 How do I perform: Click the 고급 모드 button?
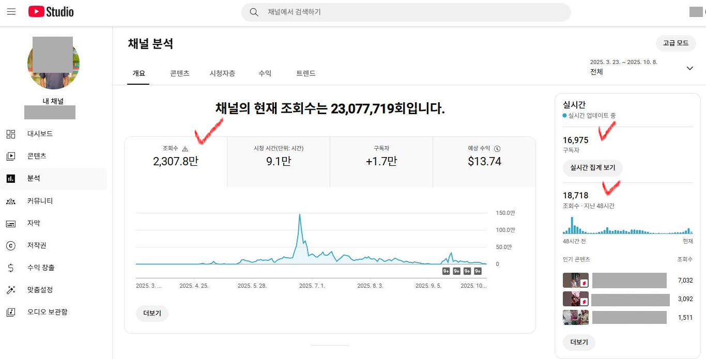[676, 43]
